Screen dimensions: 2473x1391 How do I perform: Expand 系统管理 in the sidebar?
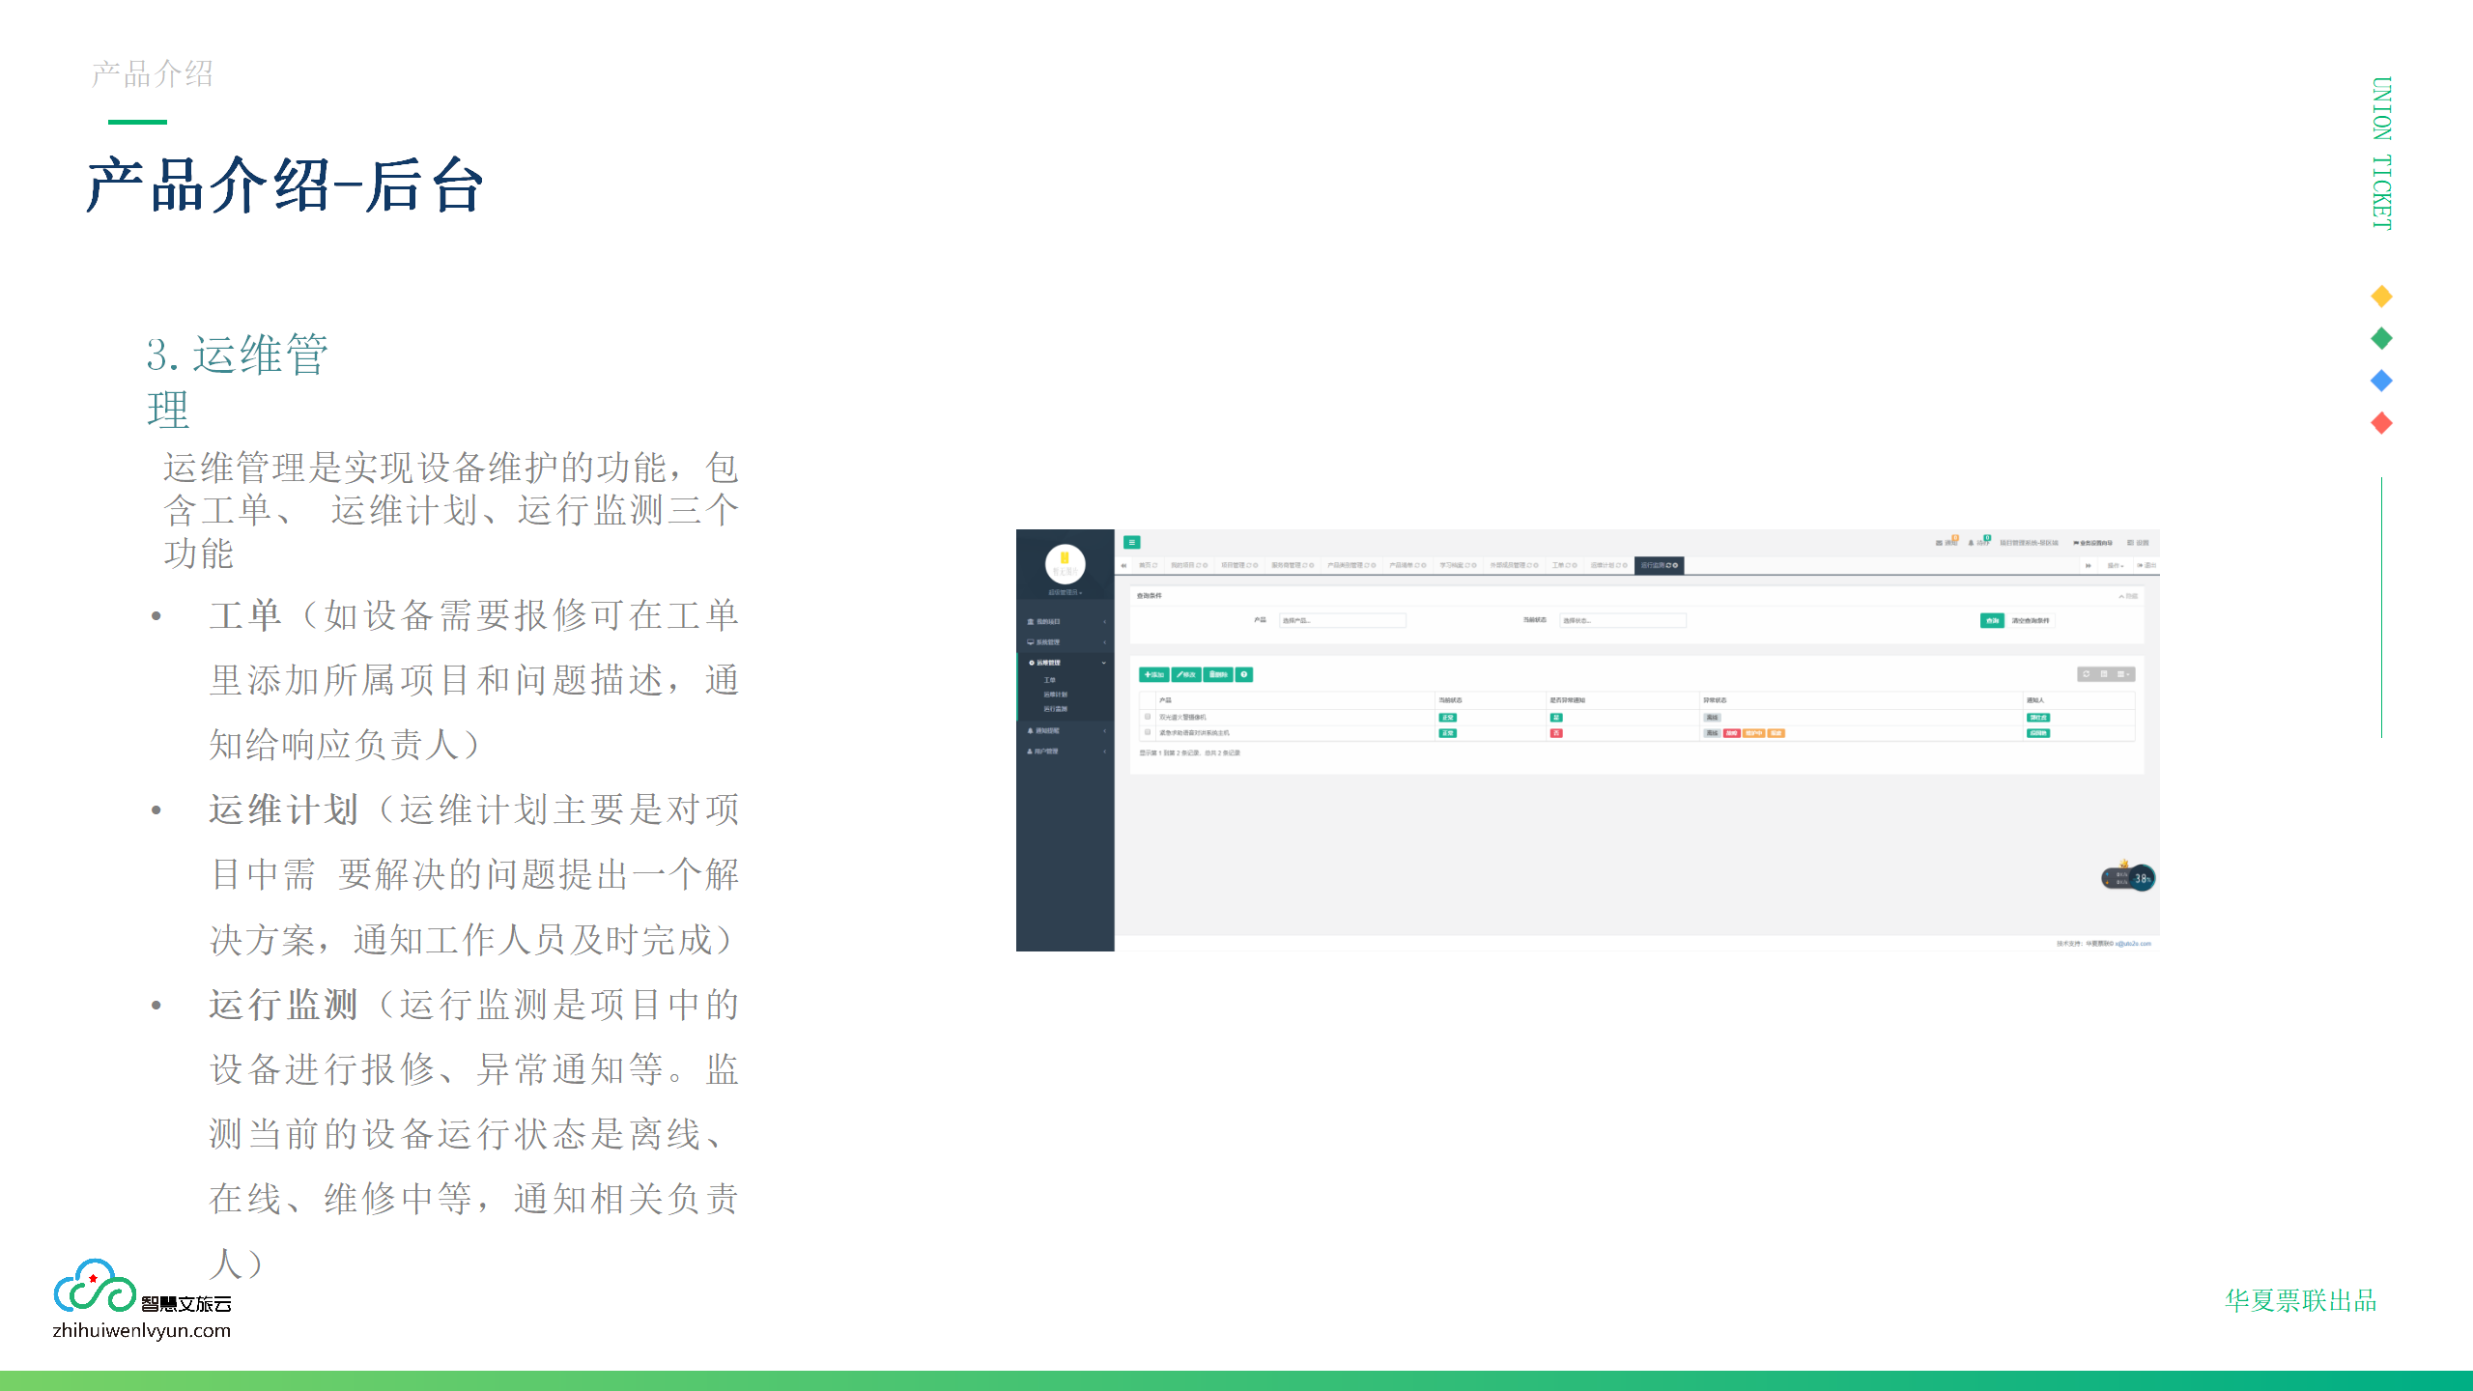1066,641
